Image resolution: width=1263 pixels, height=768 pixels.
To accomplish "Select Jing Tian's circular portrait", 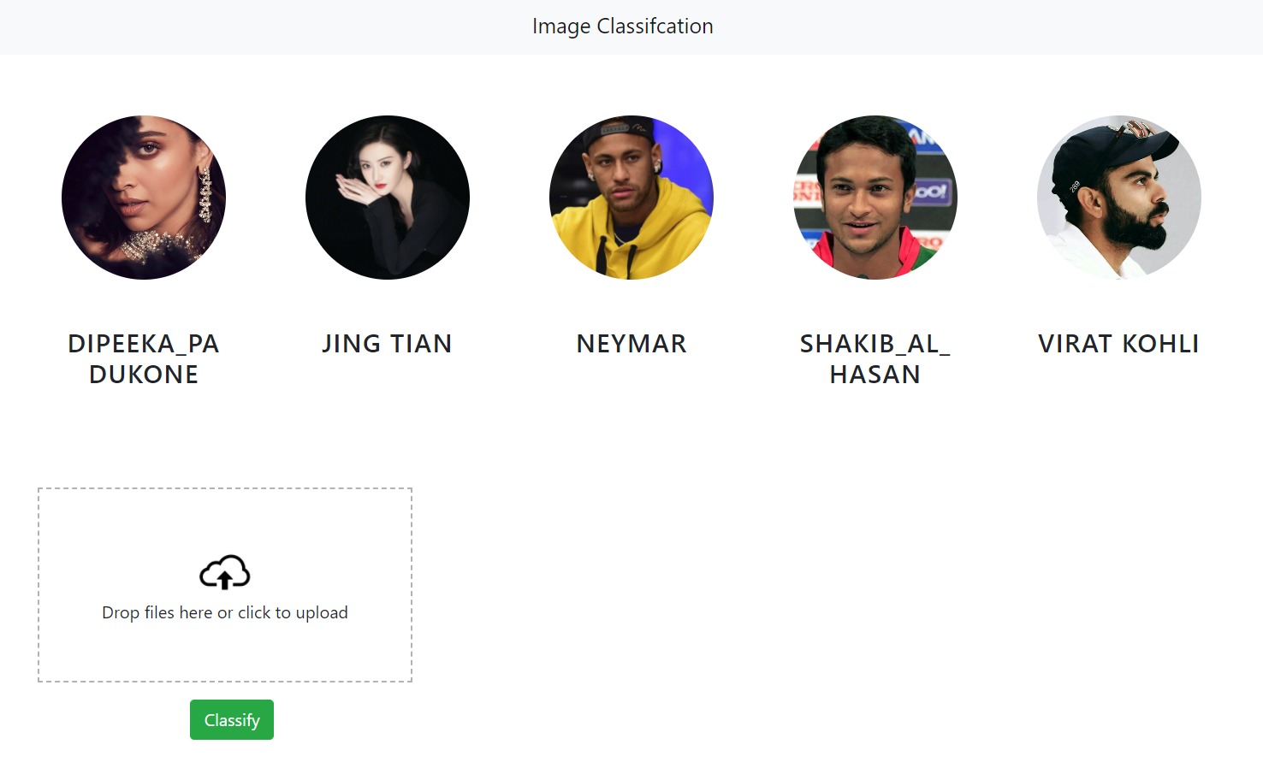I will 387,198.
